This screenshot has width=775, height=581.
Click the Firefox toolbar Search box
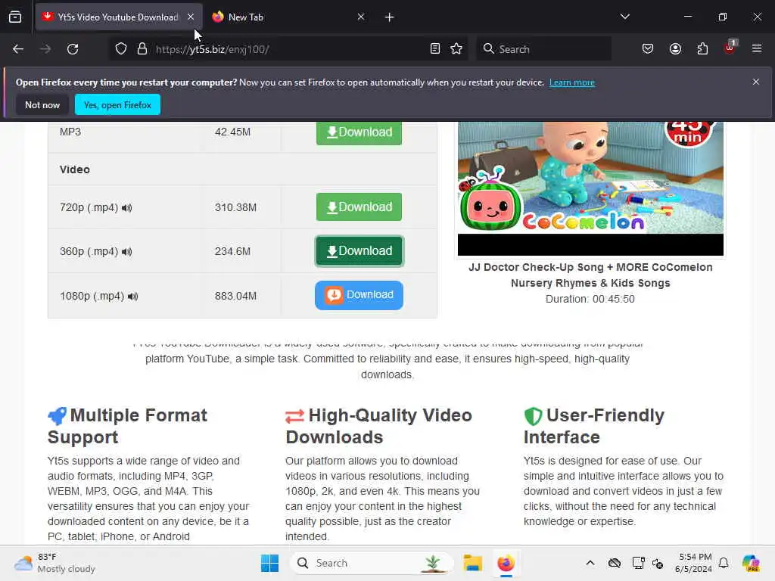543,49
